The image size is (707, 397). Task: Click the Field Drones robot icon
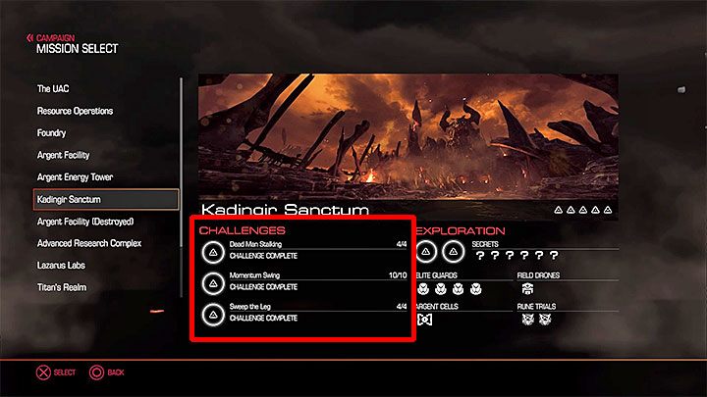[x=527, y=288]
